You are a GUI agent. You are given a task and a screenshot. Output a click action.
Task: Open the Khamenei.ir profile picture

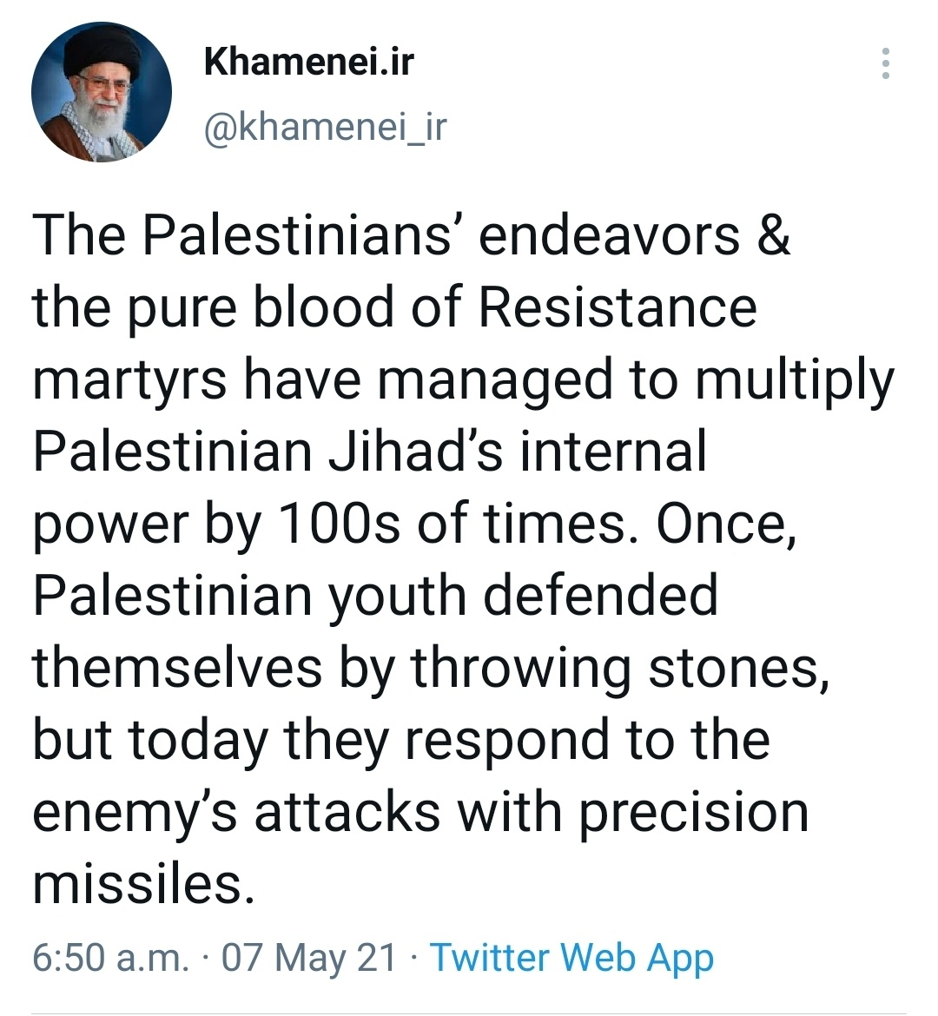coord(102,91)
